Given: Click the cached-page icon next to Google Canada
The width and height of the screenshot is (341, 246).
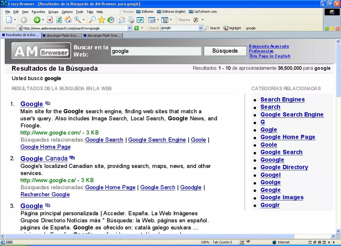Looking at the screenshot, I should point(72,157).
